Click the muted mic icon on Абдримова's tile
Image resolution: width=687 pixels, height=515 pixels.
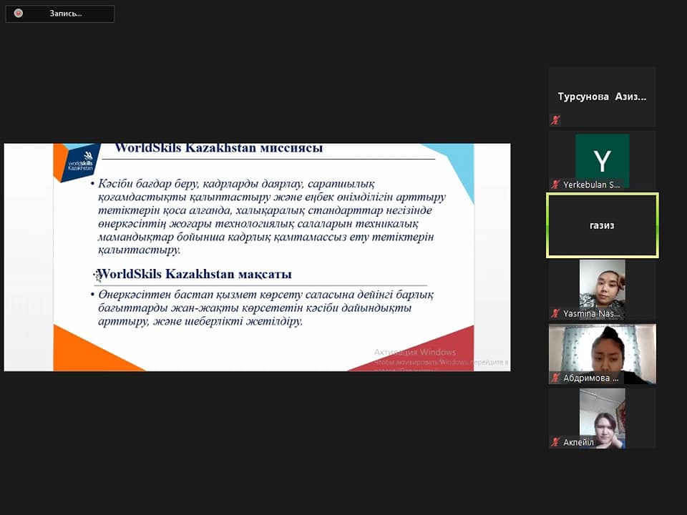tap(555, 378)
